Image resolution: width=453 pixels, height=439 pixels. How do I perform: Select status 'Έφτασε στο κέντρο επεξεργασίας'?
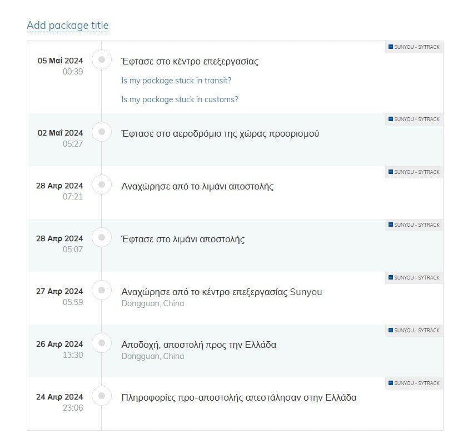190,62
